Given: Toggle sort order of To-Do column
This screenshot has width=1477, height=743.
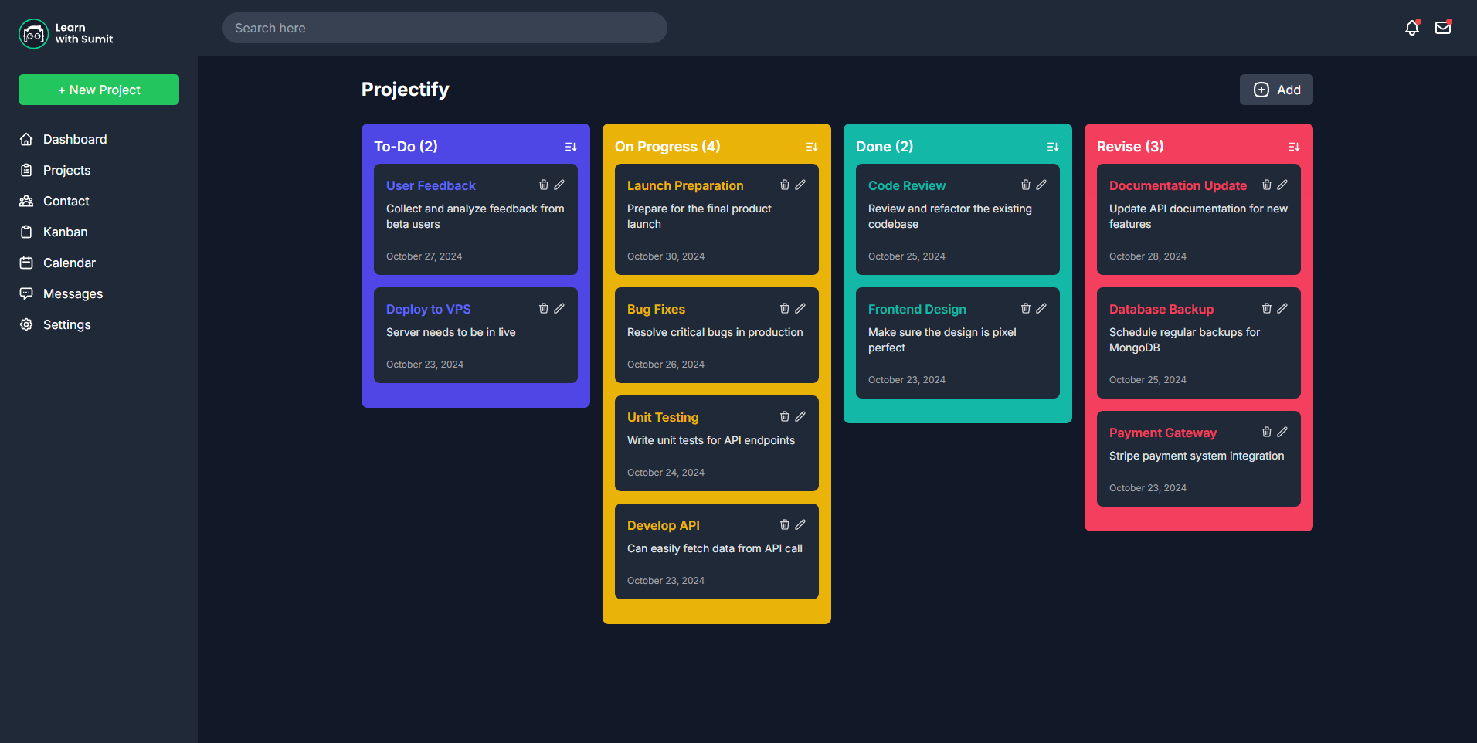Looking at the screenshot, I should click(571, 147).
